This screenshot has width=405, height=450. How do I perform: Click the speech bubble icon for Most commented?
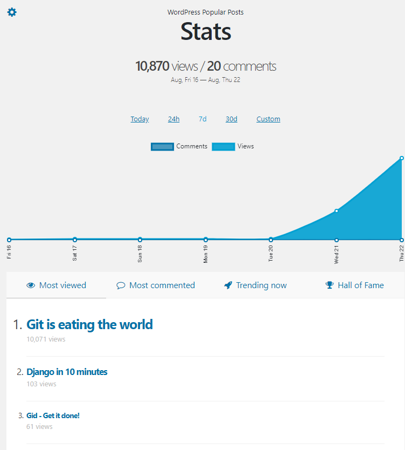tap(121, 285)
